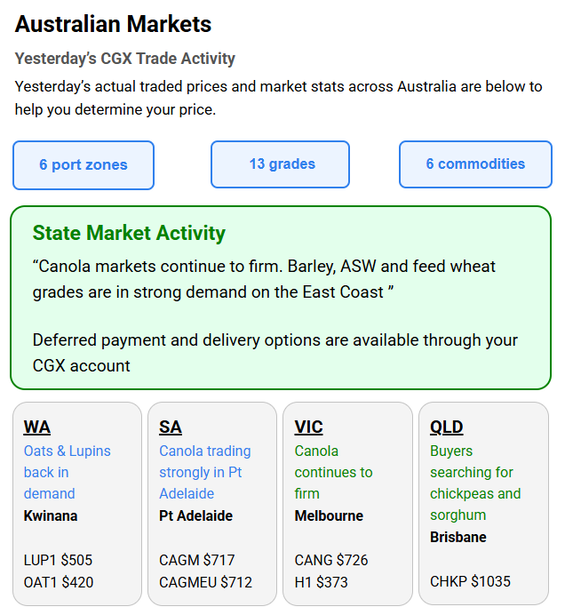Open the 13 grades button
The width and height of the screenshot is (565, 615).
(x=281, y=164)
